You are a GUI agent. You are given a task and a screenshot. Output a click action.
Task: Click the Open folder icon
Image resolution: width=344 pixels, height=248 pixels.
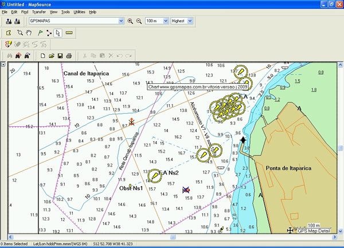tap(52, 56)
